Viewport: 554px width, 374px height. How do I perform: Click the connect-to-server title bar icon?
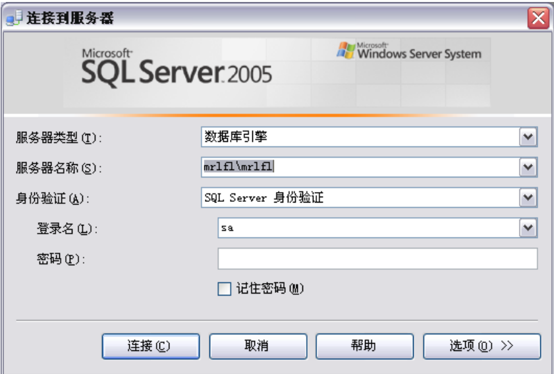[14, 18]
